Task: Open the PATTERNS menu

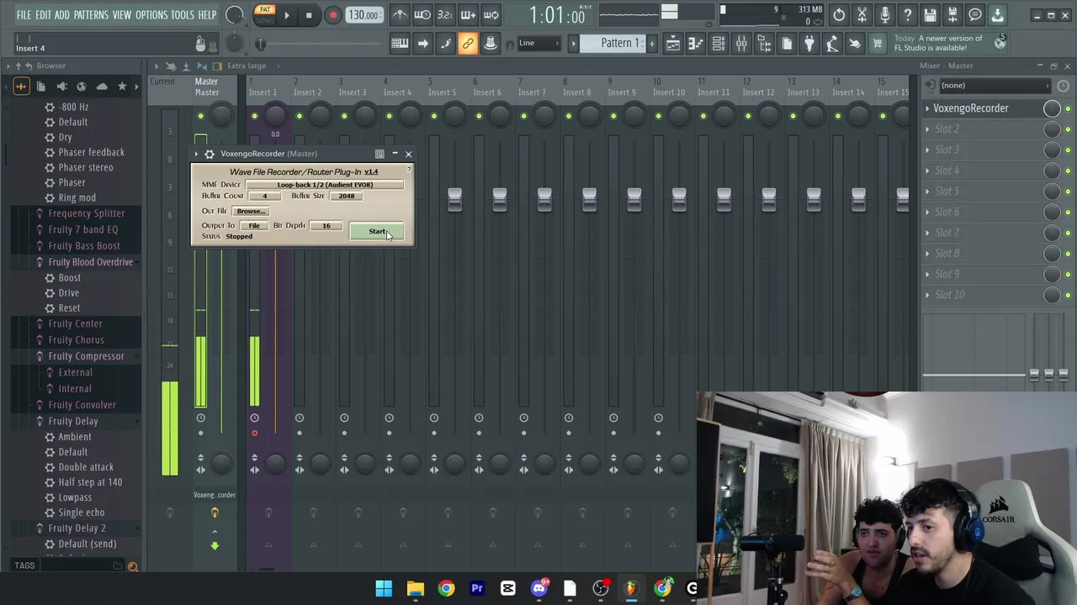Action: [91, 15]
